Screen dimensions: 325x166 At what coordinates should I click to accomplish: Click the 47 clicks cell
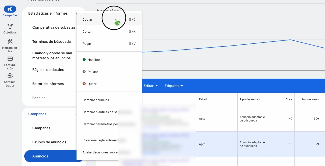point(281,119)
